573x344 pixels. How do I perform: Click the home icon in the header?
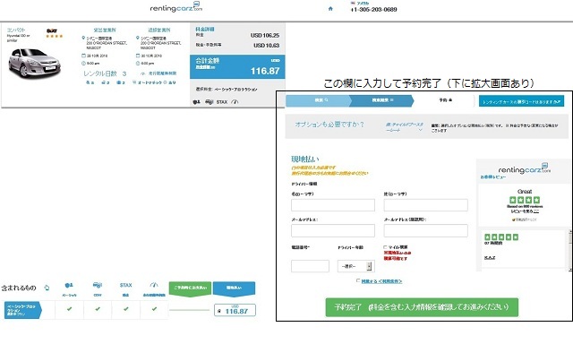(x=330, y=8)
